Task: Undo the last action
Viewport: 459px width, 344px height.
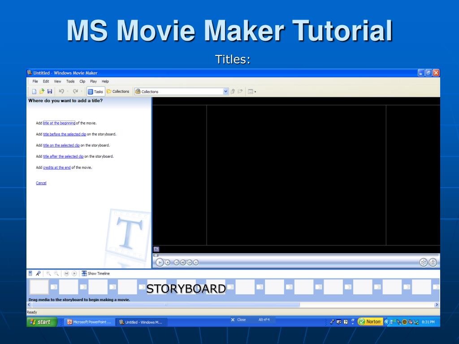Action: 61,91
